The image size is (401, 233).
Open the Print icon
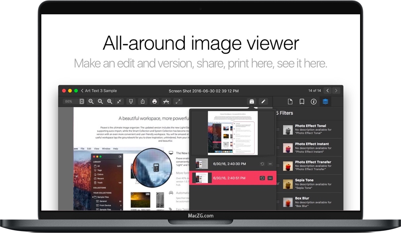point(154,101)
